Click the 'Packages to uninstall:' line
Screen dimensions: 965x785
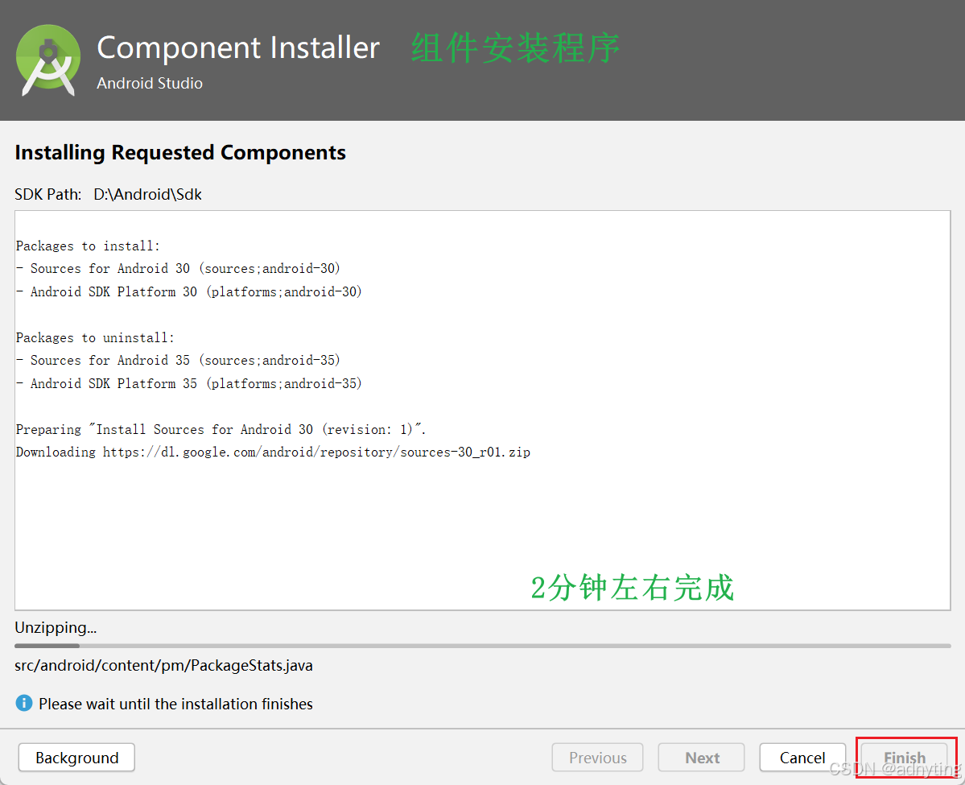point(96,337)
